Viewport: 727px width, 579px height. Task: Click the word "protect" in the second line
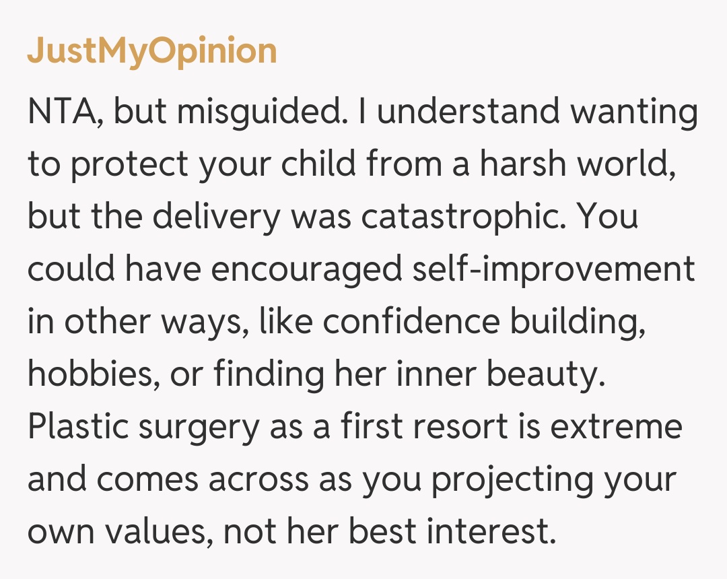(130, 164)
